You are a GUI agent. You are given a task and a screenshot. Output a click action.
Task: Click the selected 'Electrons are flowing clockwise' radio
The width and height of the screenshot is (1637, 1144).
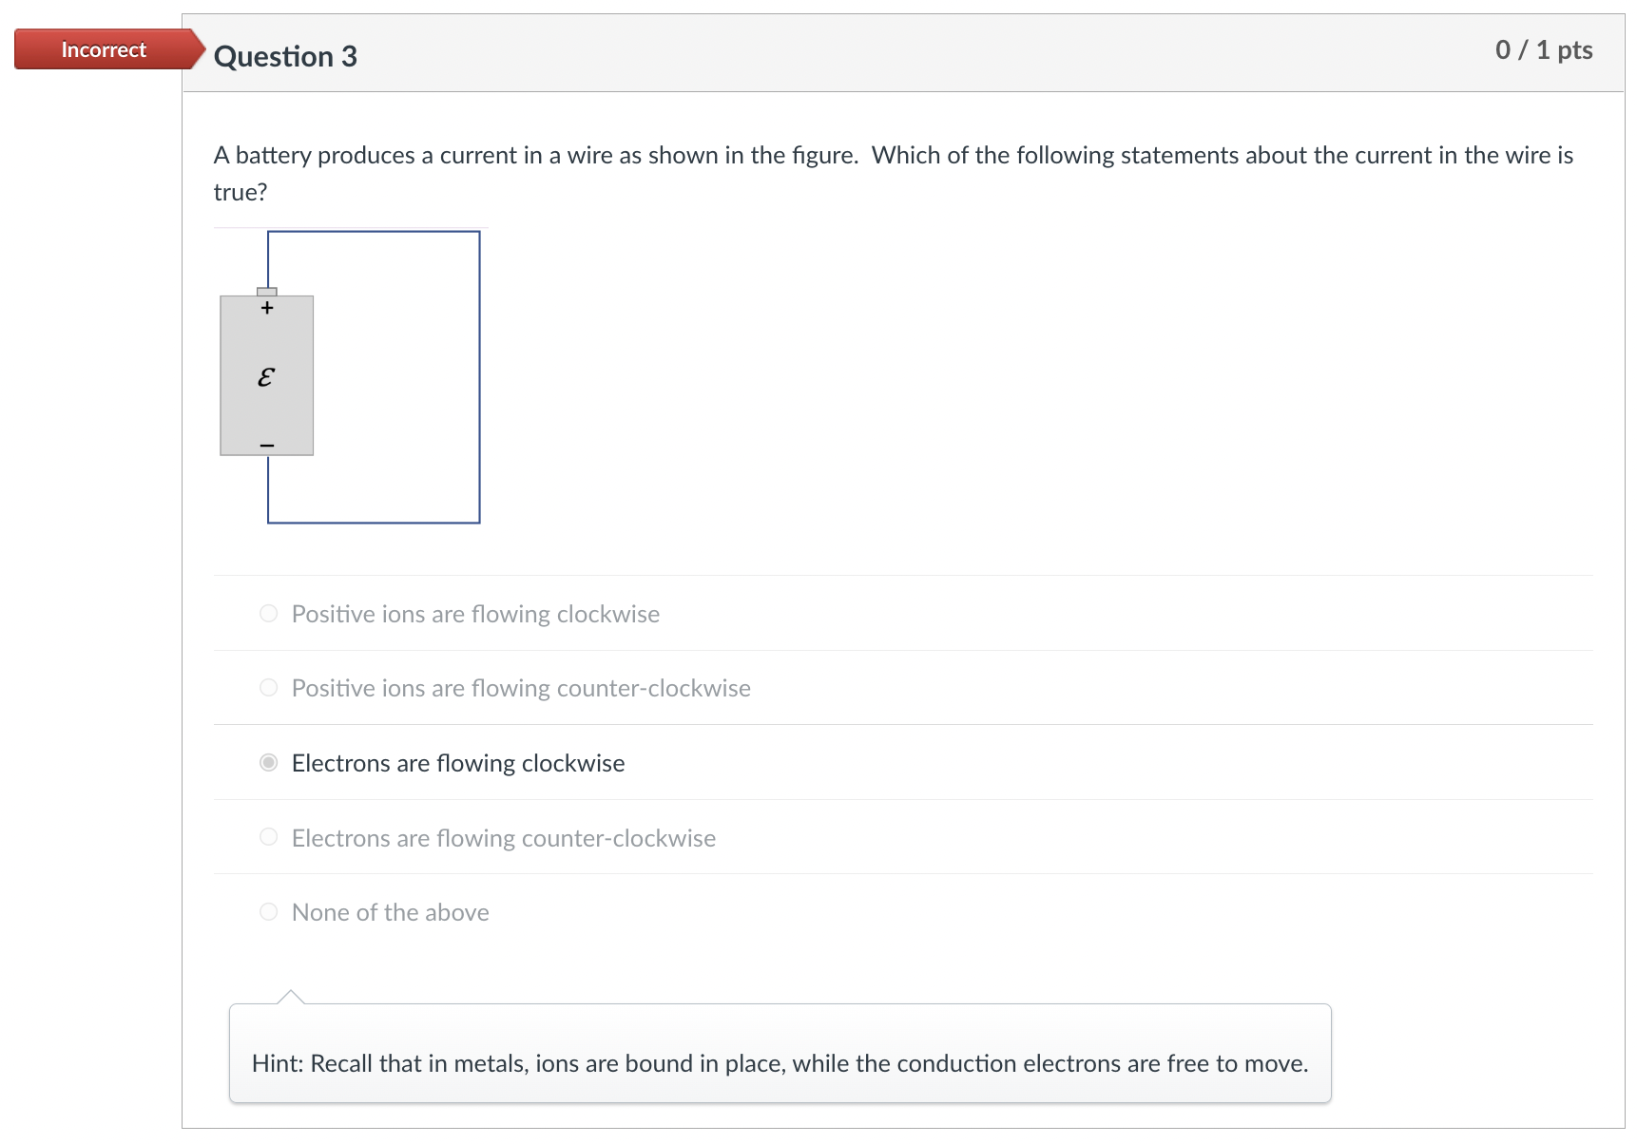pyautogui.click(x=269, y=762)
